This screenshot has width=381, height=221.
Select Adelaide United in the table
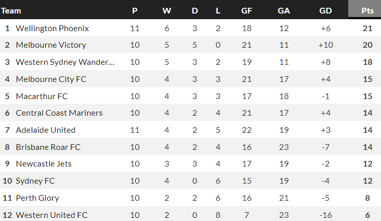click(46, 130)
